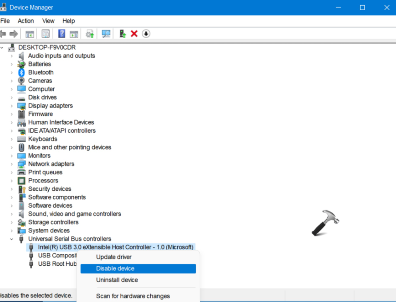Viewport: 396px width, 302px height.
Task: Expand the IDE ATA/ATAPI controllers chevron
Action: pos(11,131)
